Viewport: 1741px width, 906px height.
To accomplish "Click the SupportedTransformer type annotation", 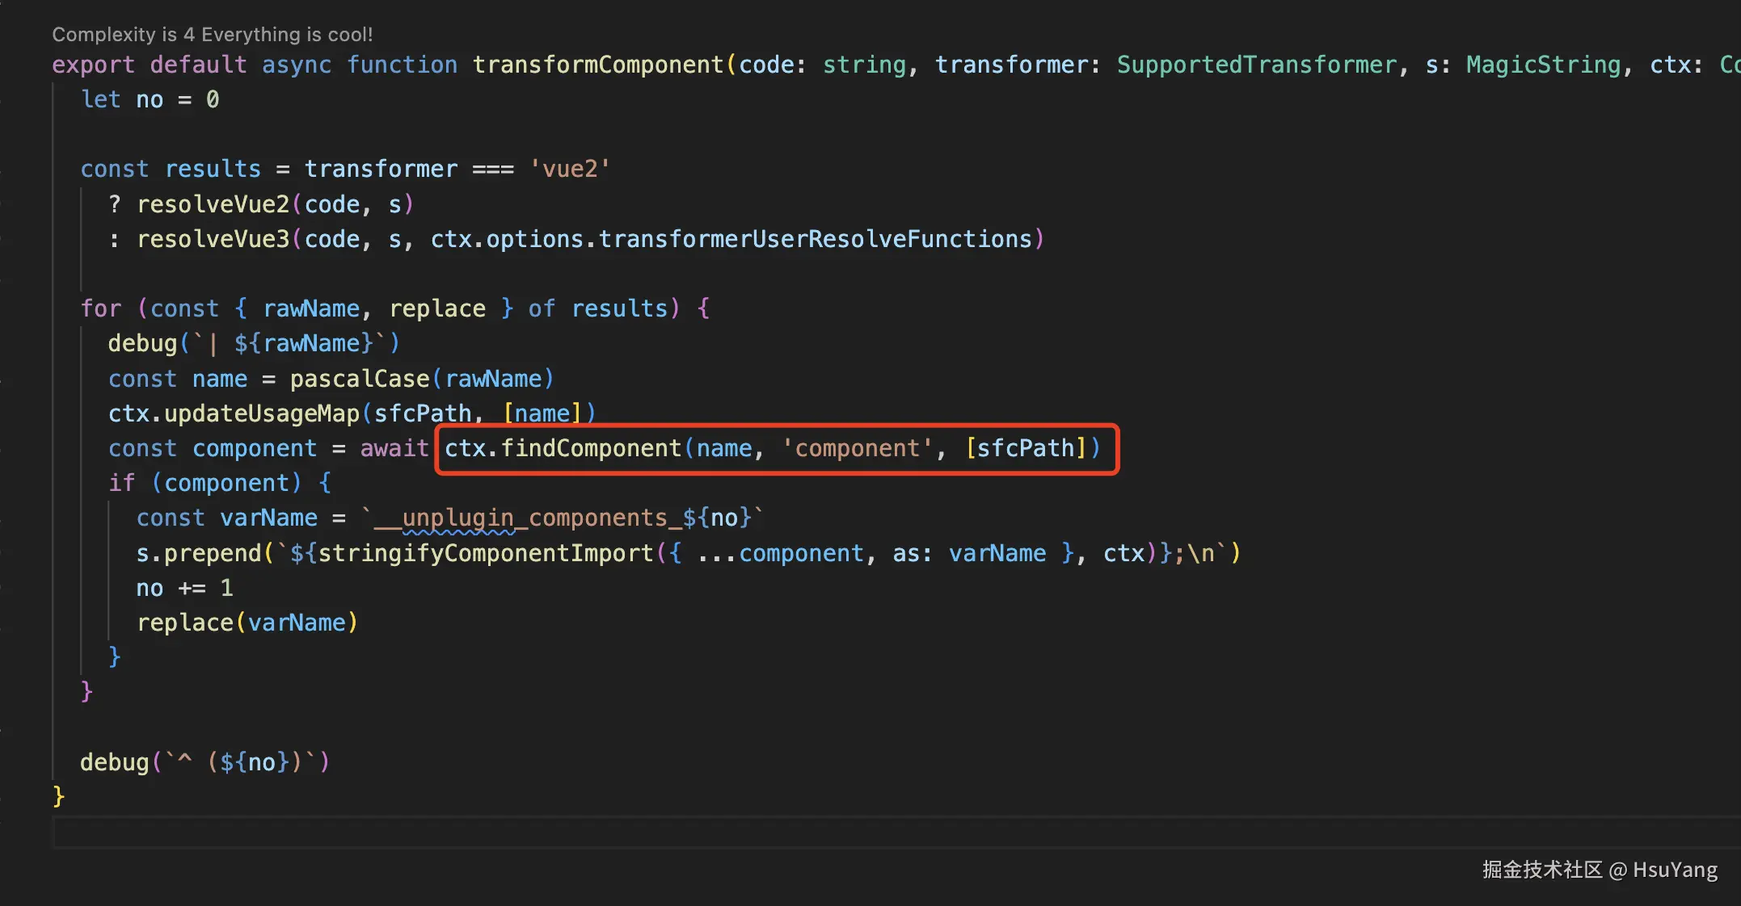I will tap(1256, 65).
